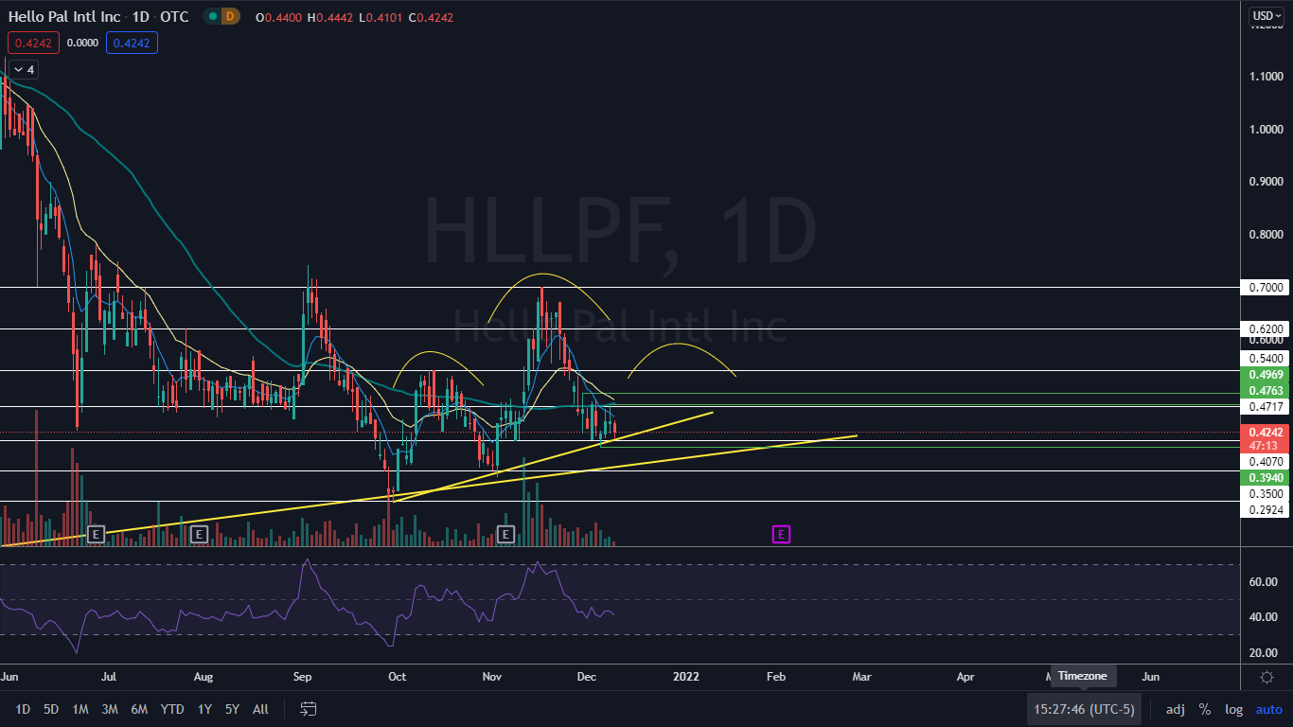Select the 1M time range
The height and width of the screenshot is (727, 1293).
(x=80, y=709)
